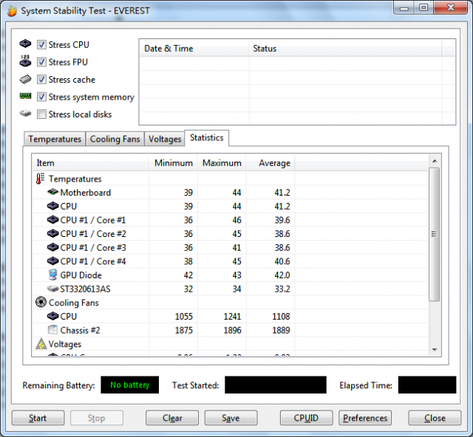Click the green RAM module icon
Viewport: 473px width, 437px height.
(25, 96)
